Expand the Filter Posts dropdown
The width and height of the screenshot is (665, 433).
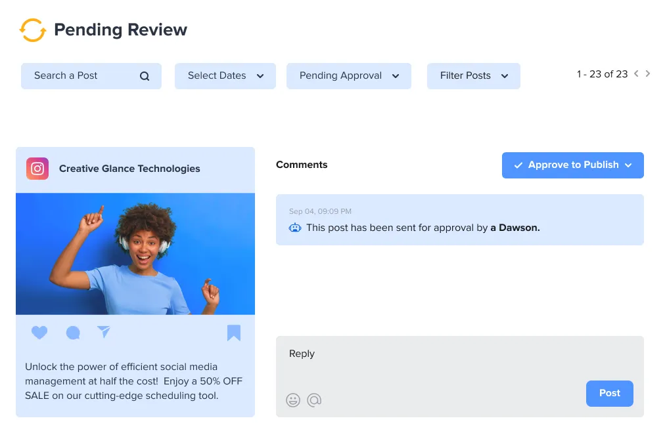coord(474,76)
